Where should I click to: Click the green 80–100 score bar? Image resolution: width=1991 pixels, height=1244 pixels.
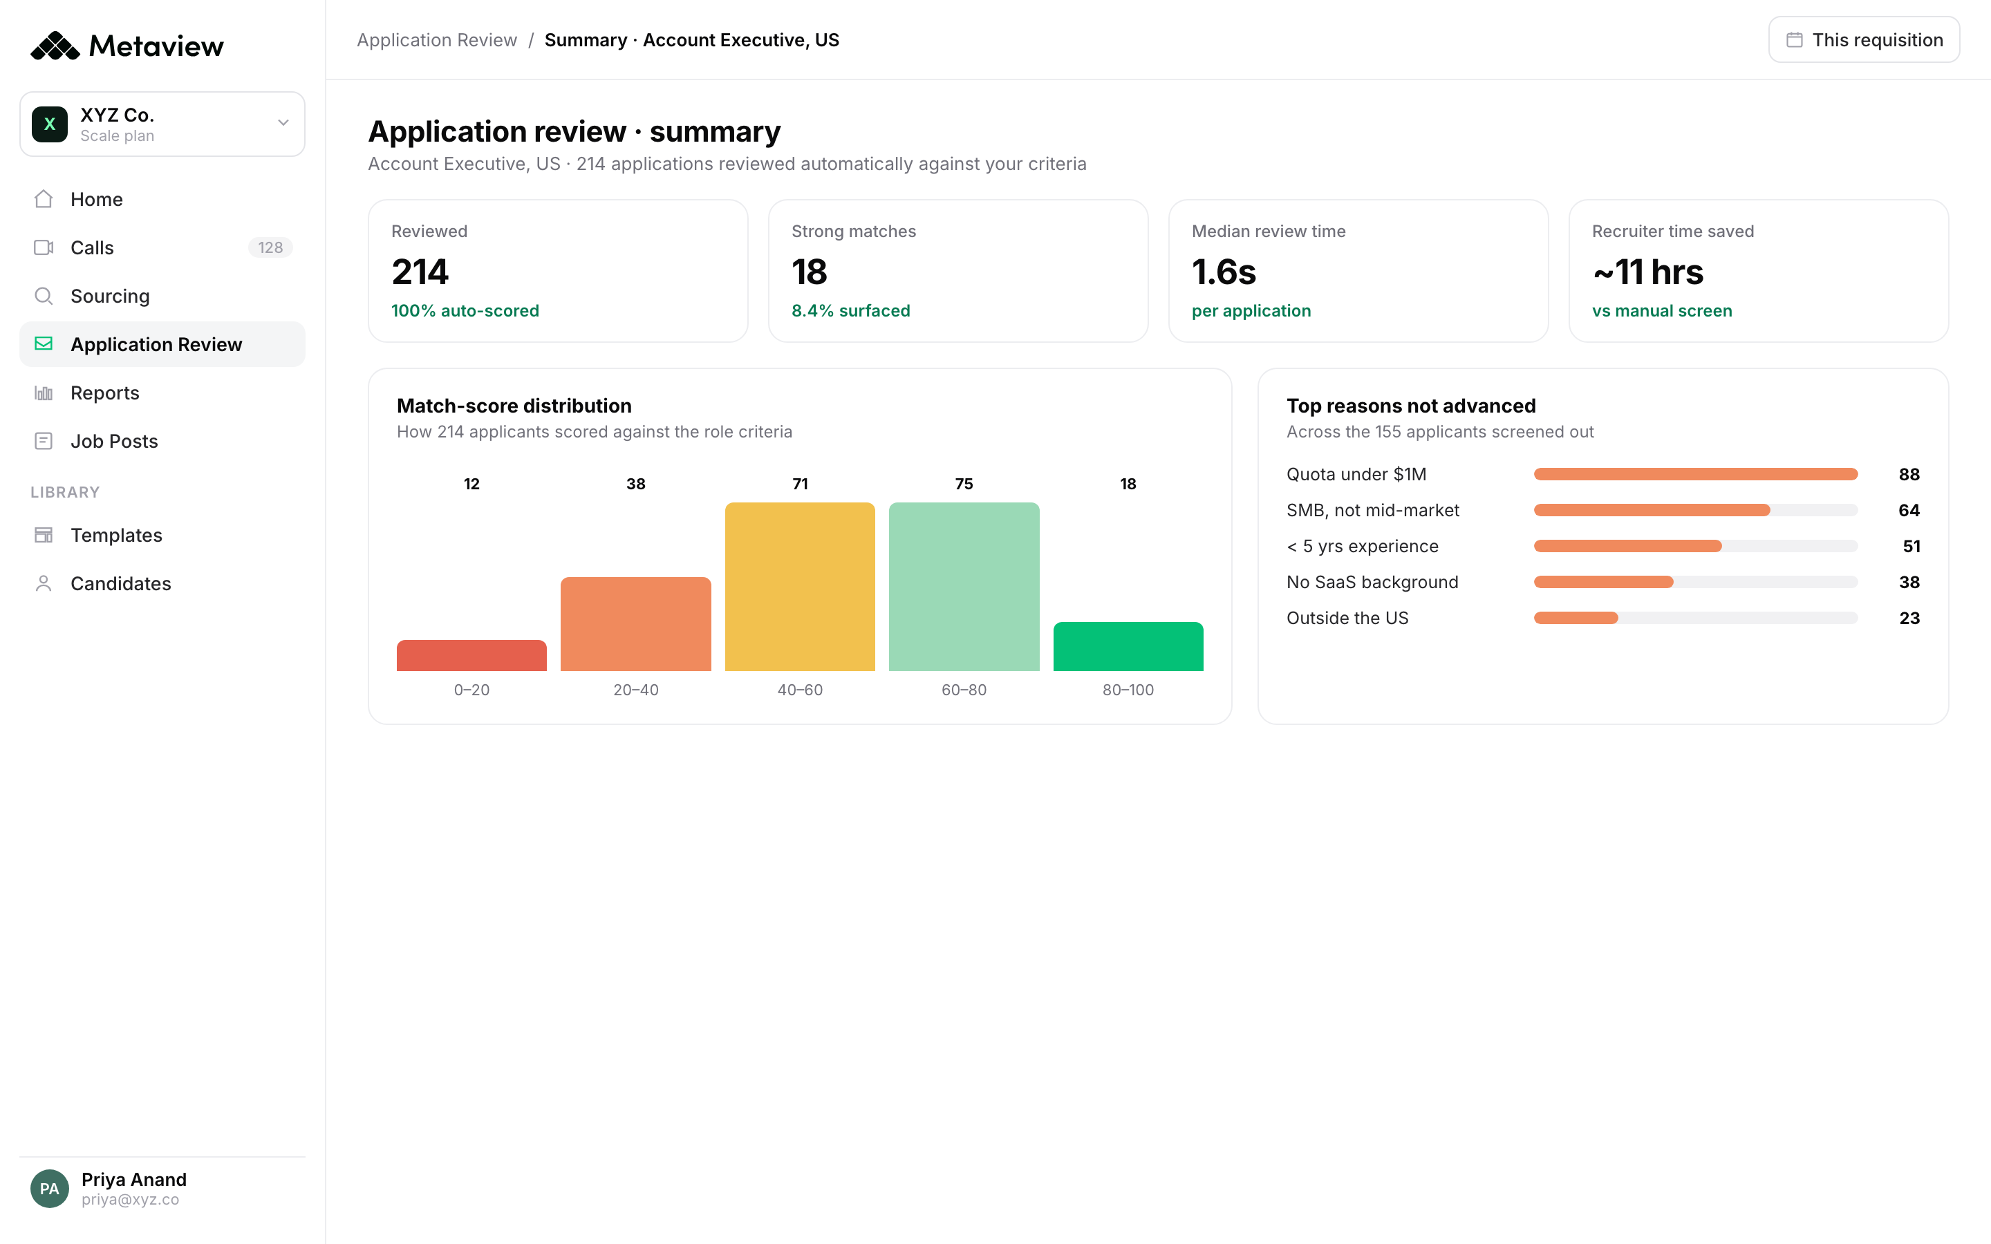click(1128, 646)
